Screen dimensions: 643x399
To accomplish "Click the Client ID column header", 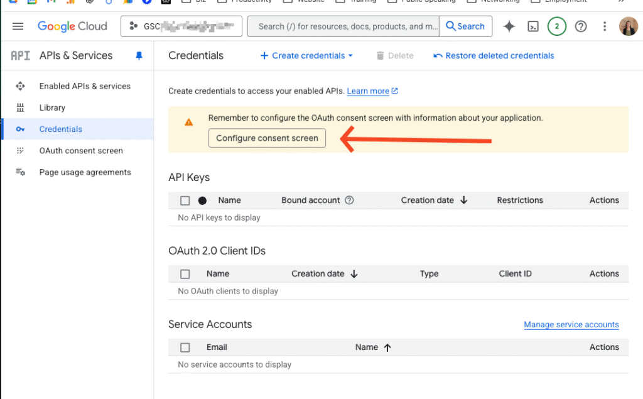I will pyautogui.click(x=515, y=274).
